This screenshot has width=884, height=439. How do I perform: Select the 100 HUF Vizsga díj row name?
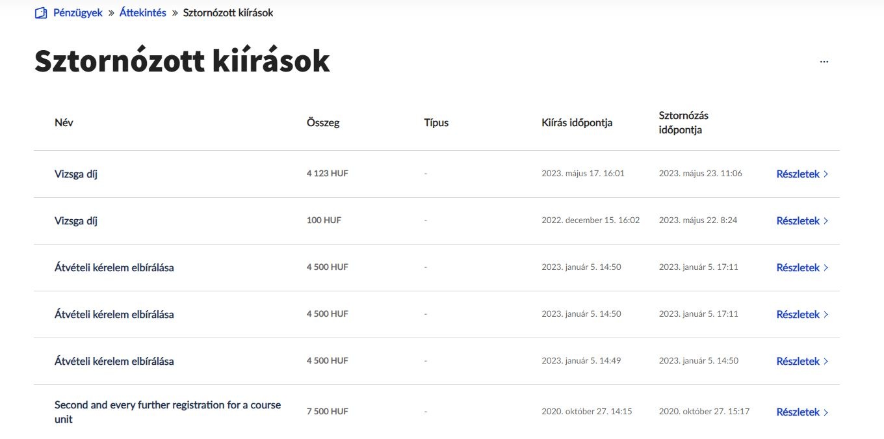coord(76,221)
